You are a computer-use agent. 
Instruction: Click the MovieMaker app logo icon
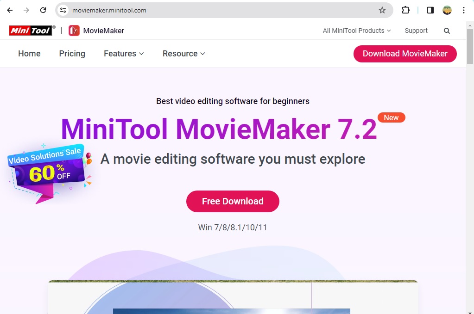coord(74,31)
